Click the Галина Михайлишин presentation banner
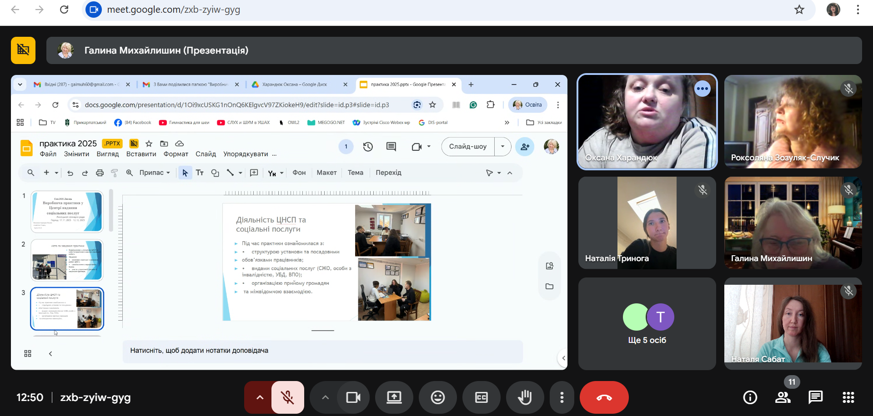 click(454, 50)
